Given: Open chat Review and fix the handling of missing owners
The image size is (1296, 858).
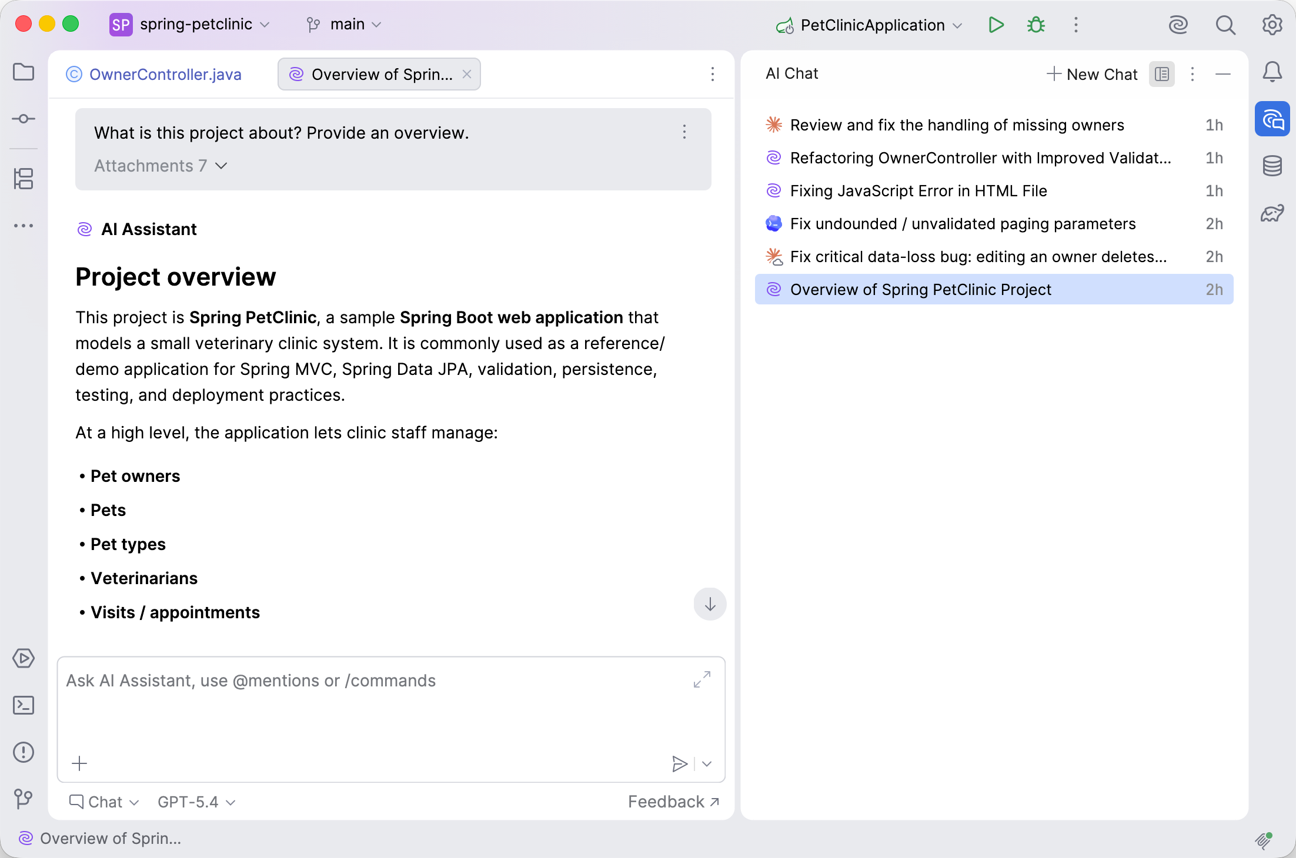Looking at the screenshot, I should pyautogui.click(x=994, y=125).
